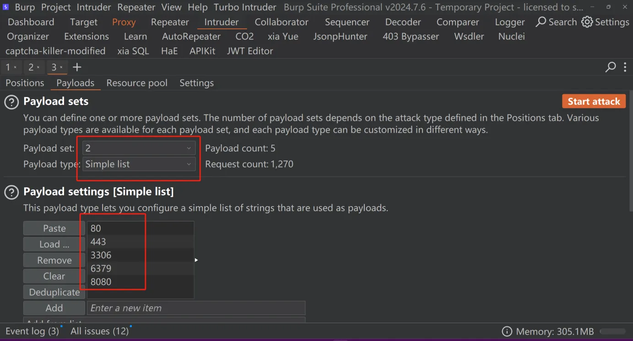Open the View menu
Viewport: 633px width, 341px height.
(x=171, y=7)
